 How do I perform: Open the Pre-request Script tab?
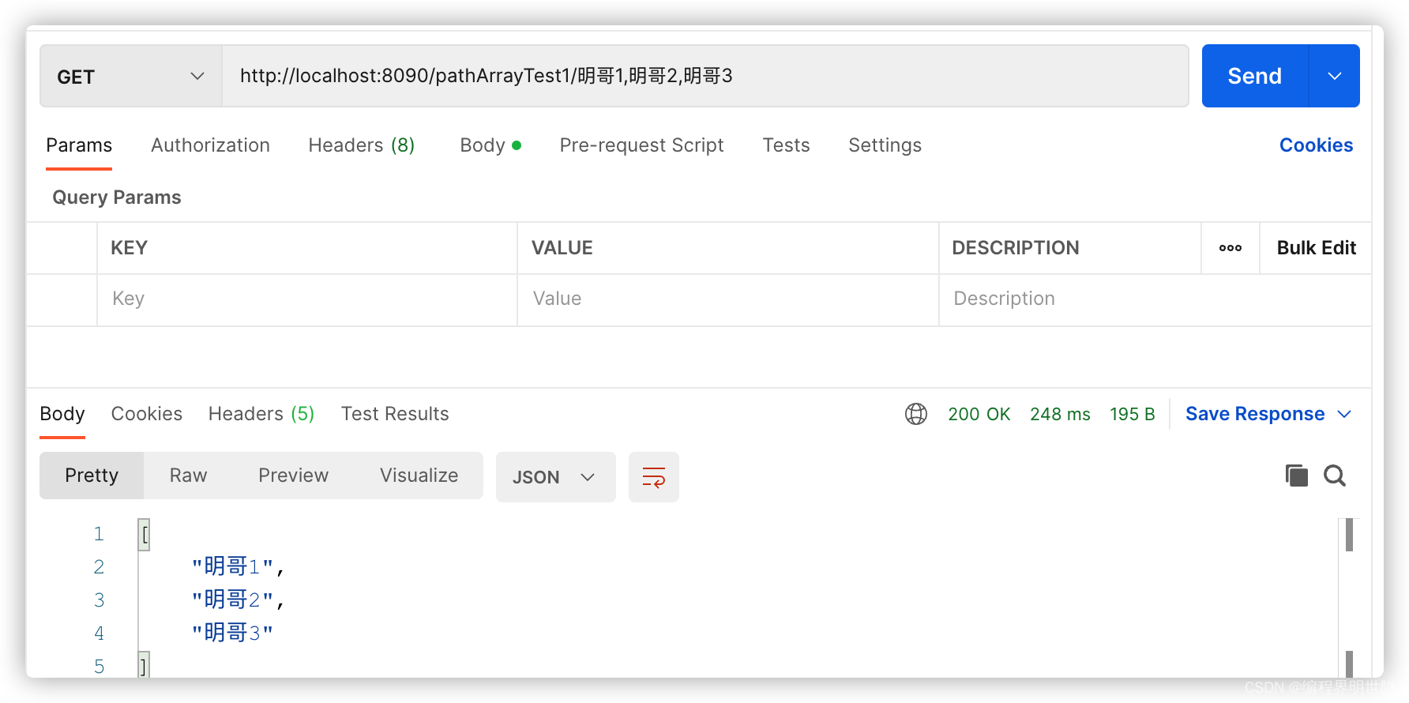[x=641, y=145]
